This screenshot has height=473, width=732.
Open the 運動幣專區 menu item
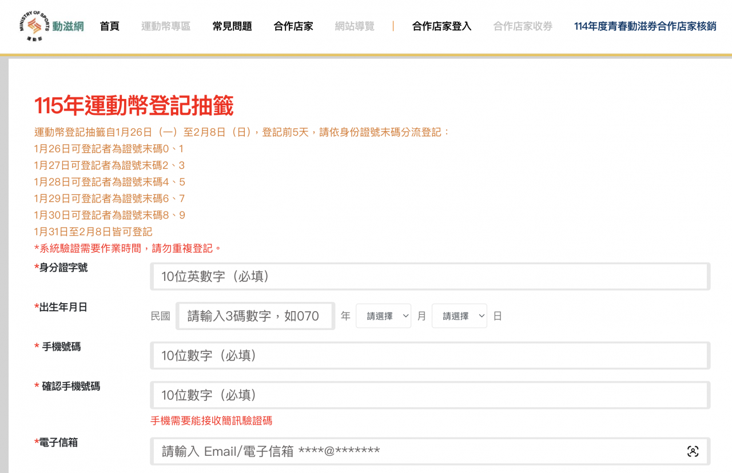(x=166, y=26)
